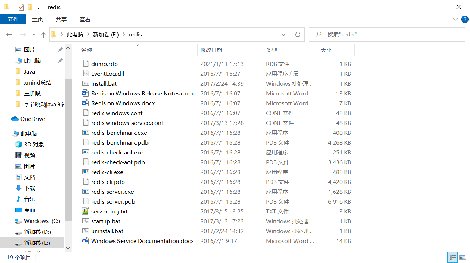Screen dimensions: 470x263
Task: Open the 查看 ribbon tab
Action: 85,19
